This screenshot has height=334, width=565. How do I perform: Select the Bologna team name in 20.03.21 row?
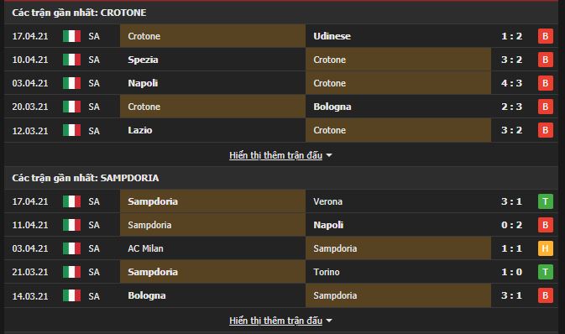coord(332,107)
